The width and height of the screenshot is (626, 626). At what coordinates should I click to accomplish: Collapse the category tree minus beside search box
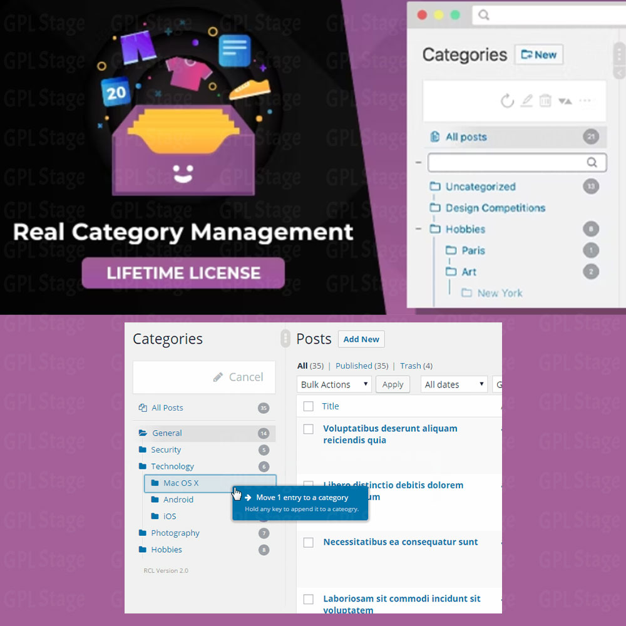pyautogui.click(x=418, y=163)
